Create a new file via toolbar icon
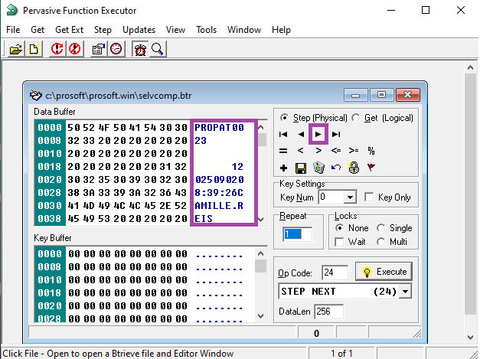Viewport: 480px width, 359px height. (x=34, y=49)
